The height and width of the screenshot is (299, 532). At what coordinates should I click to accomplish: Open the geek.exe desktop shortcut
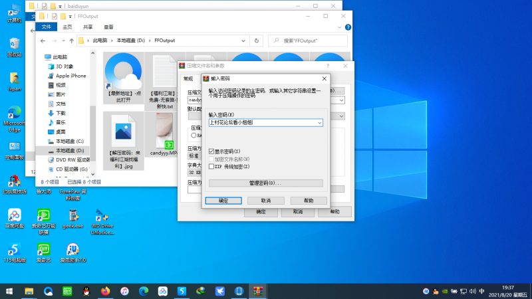coord(76,215)
